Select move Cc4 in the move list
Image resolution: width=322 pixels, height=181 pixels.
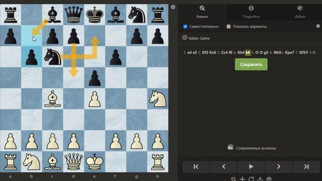224,52
